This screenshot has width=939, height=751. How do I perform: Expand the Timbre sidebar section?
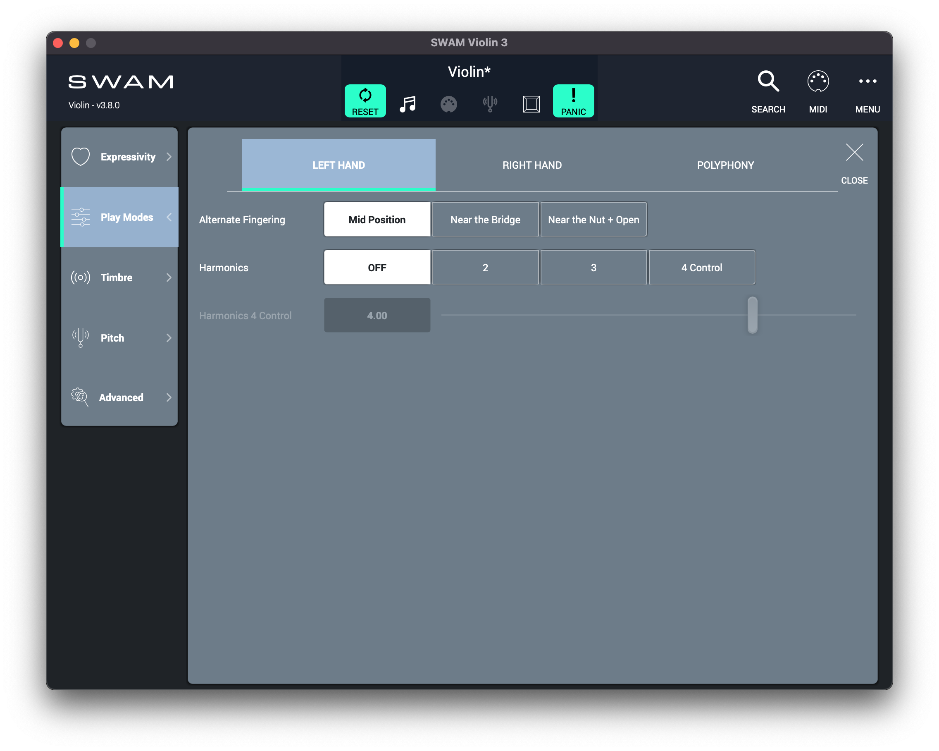[119, 277]
